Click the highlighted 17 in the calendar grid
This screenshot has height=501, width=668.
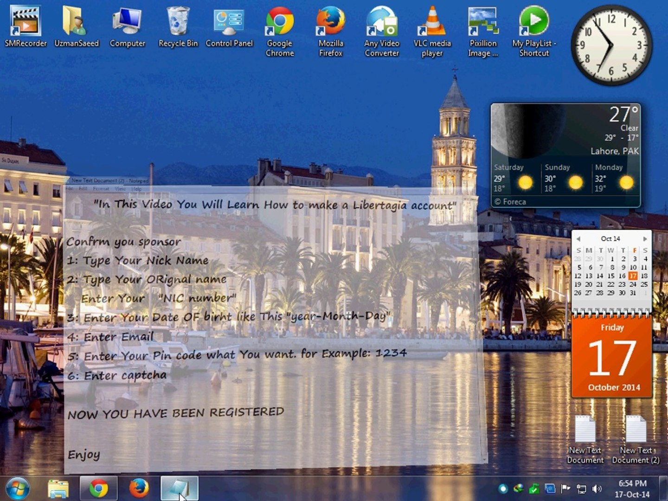click(x=633, y=276)
